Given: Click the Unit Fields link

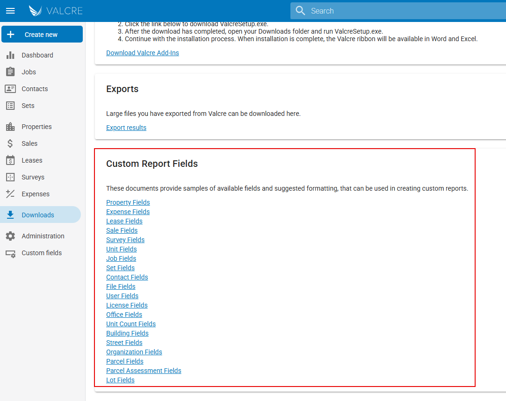Looking at the screenshot, I should pos(121,249).
